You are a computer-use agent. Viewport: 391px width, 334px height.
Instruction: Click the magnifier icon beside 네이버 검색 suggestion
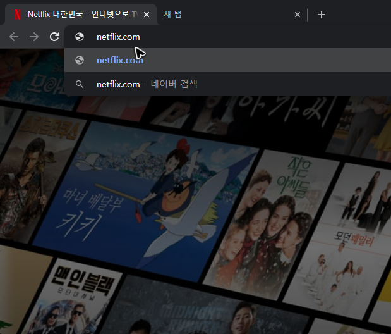click(x=80, y=84)
